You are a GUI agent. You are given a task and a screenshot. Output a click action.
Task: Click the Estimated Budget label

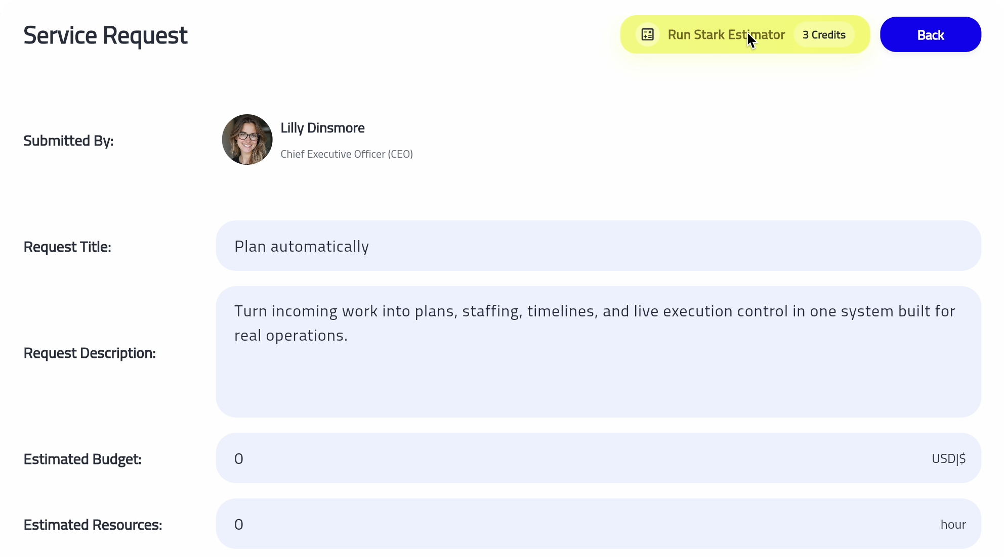82,459
